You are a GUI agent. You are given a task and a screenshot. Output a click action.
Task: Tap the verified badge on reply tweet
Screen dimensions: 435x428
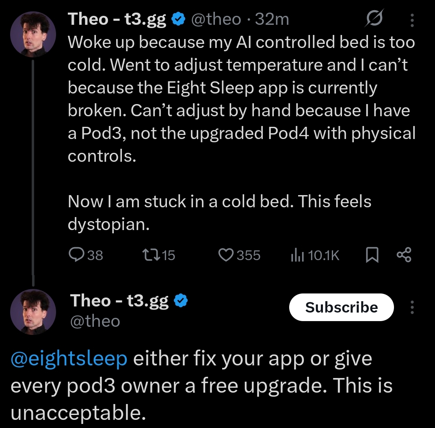[180, 301]
